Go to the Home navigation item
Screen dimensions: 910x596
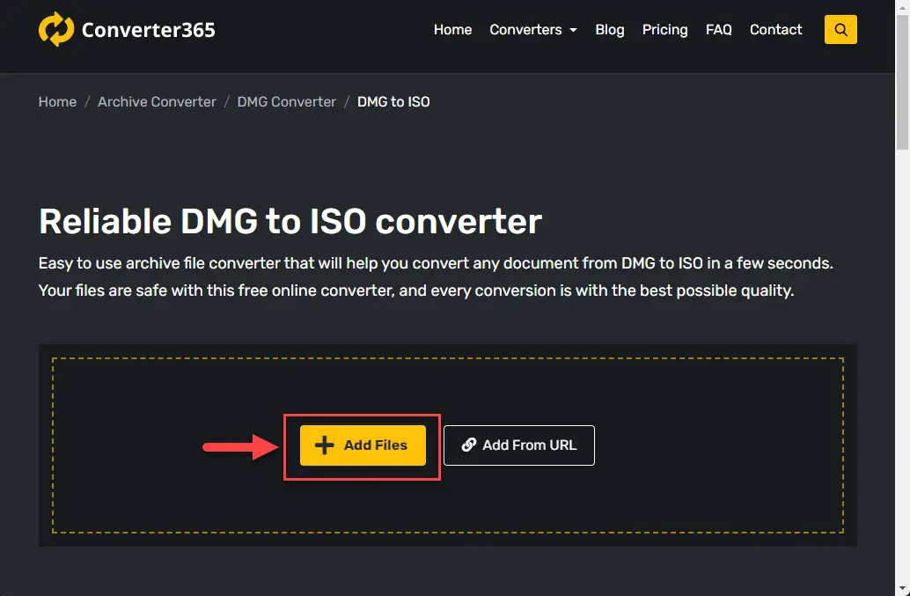click(x=452, y=30)
